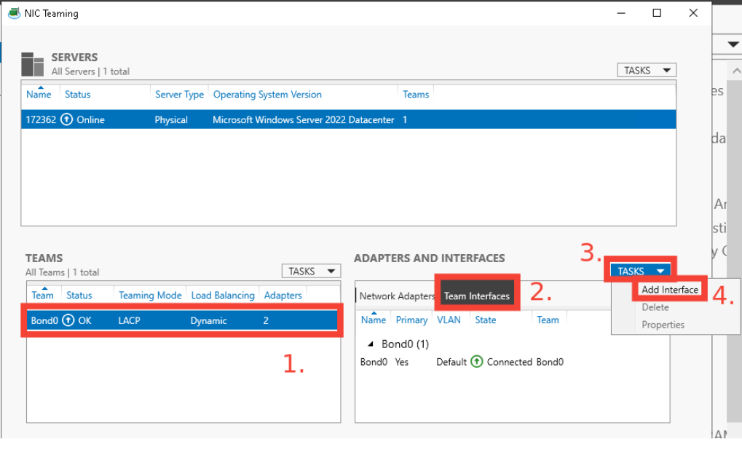Sort teams by Teaming Mode column
Viewport: 742px width, 450px height.
(150, 296)
